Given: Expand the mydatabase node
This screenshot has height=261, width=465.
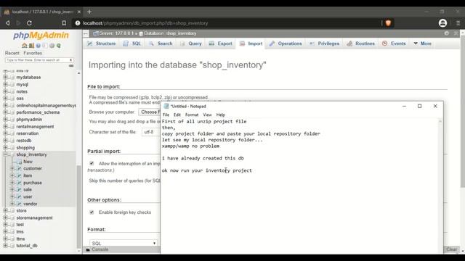Looking at the screenshot, I should tap(5, 78).
